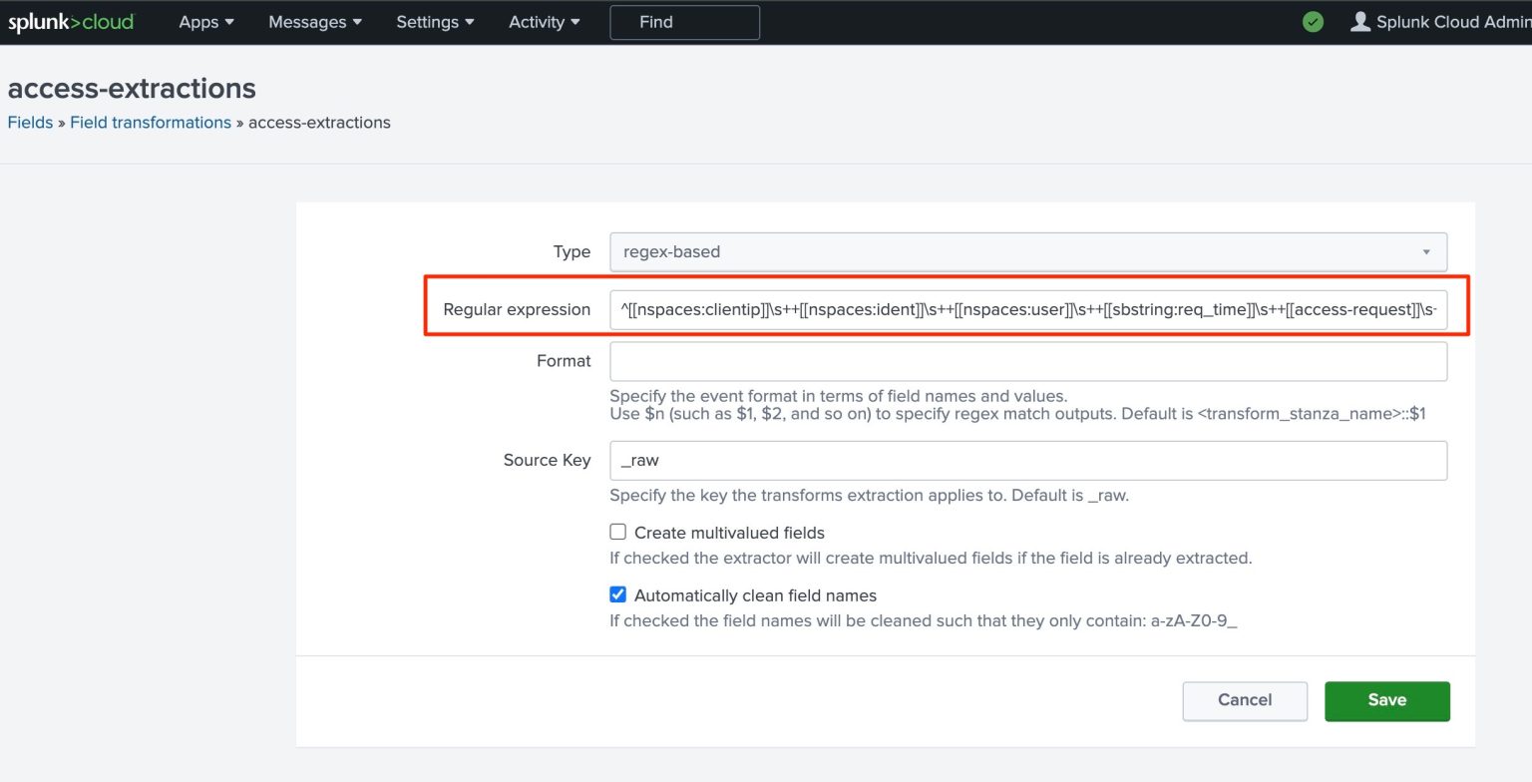Click the green status check icon
Image resolution: width=1532 pixels, height=782 pixels.
click(x=1313, y=21)
